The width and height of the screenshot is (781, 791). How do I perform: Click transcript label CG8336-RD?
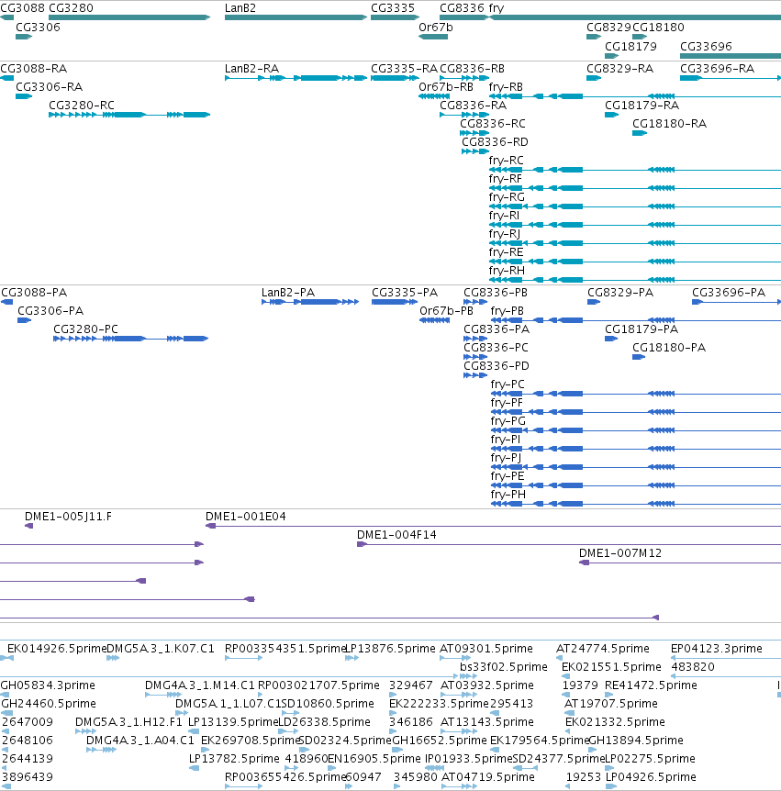point(495,142)
